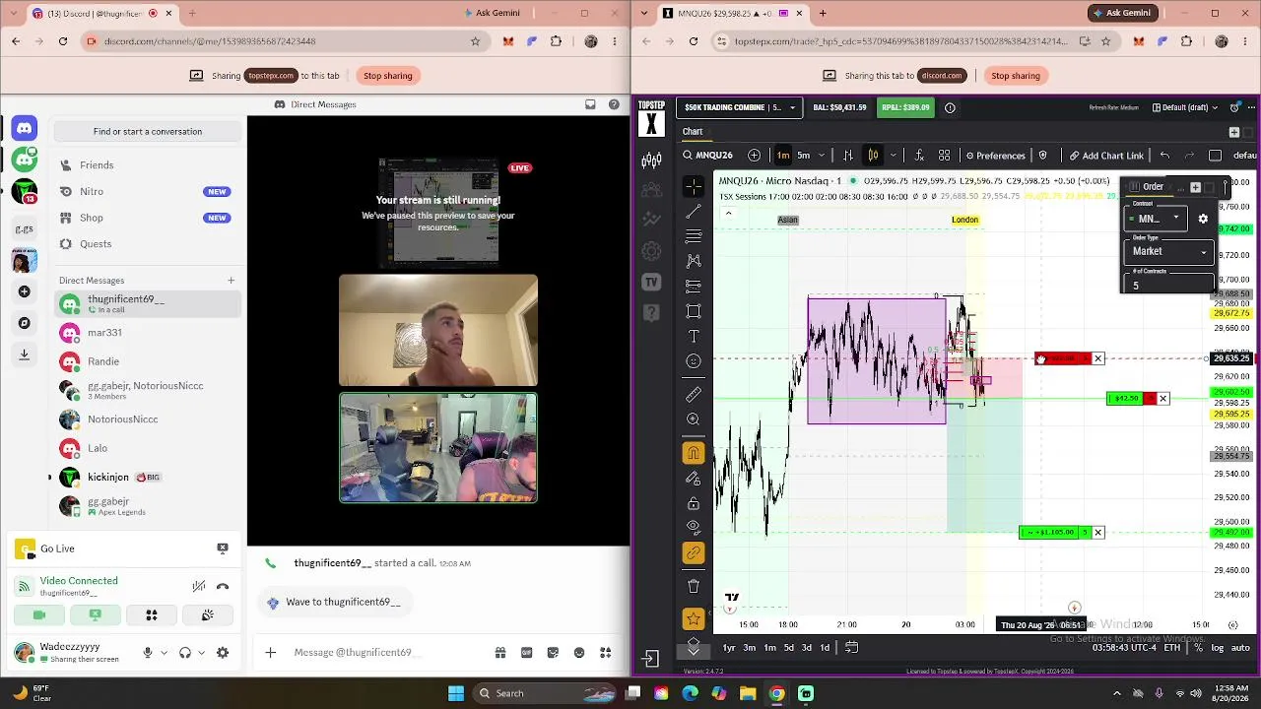
Task: Open Discord user settings gear
Action: tap(223, 652)
